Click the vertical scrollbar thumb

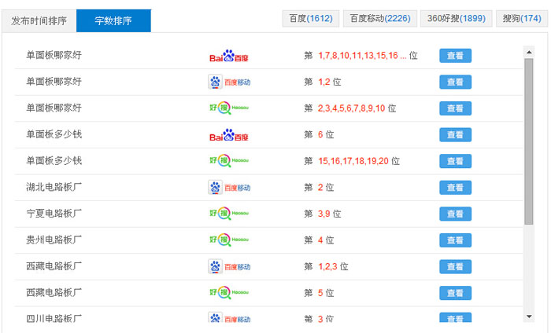pos(529,141)
